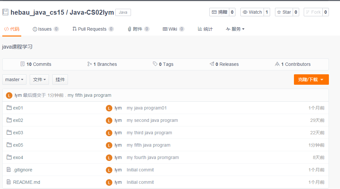
Task: View the 0 Releases link
Action: point(224,64)
